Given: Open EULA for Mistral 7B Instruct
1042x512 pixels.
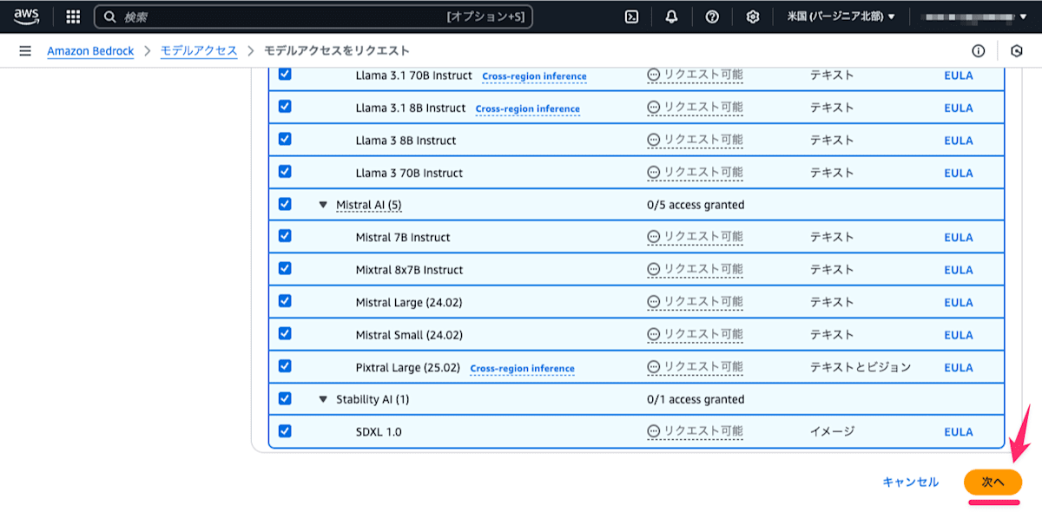Looking at the screenshot, I should 959,238.
